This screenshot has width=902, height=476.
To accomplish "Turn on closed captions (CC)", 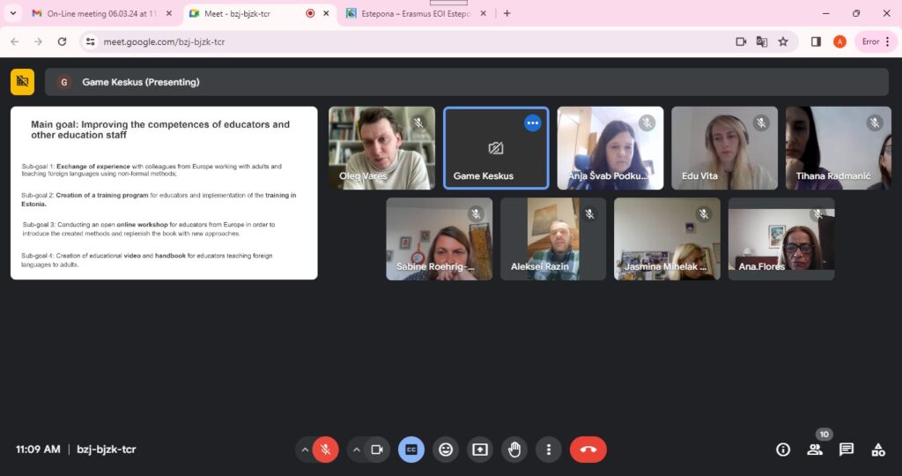I will 411,450.
